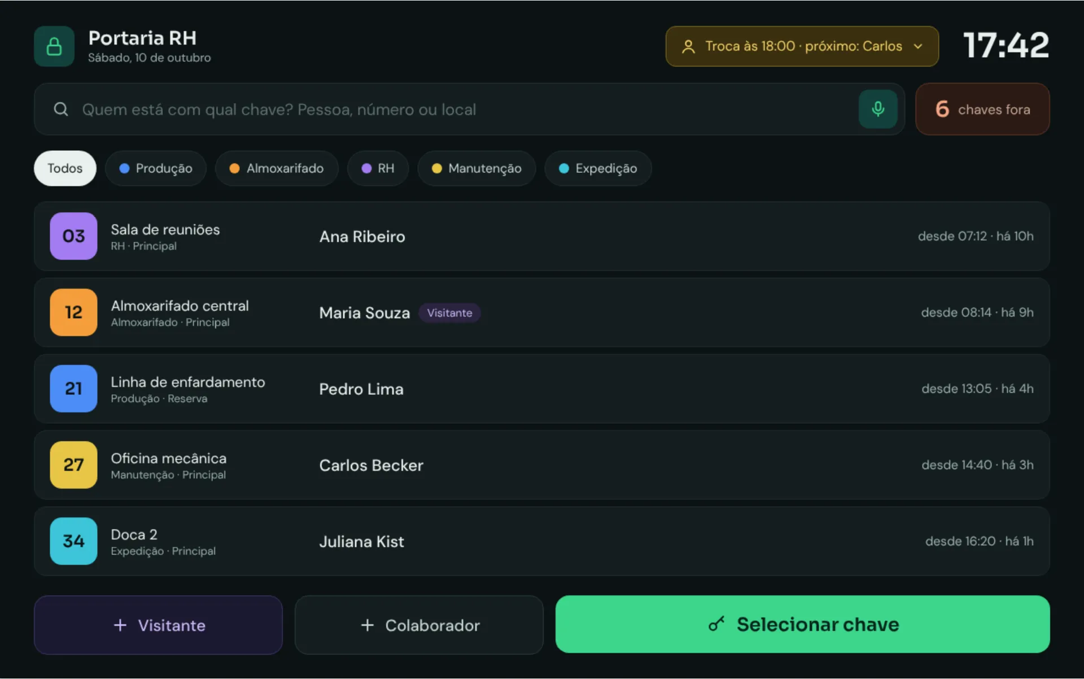Screen dimensions: 1084x679
Task: Click 'Manutenção · Principal' subtitle
Action: (x=168, y=475)
